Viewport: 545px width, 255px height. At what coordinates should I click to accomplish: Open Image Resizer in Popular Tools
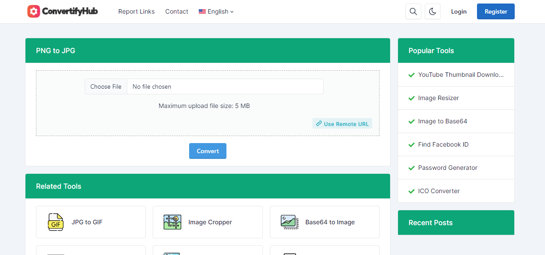[x=438, y=98]
